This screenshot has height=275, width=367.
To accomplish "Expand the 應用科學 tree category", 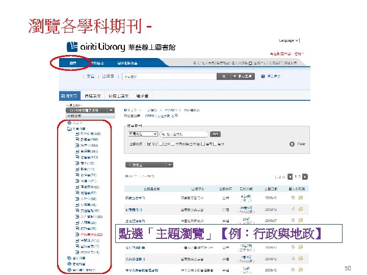I will click(x=69, y=264).
